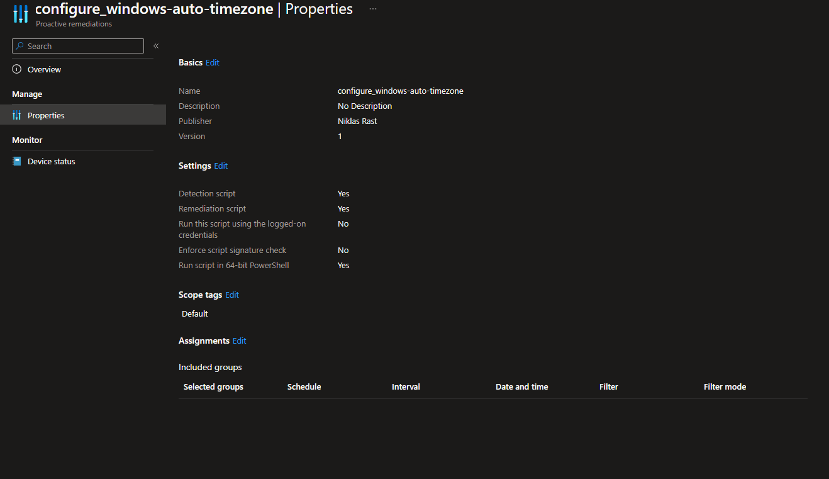Click the Date and time column header
This screenshot has width=829, height=479.
coord(521,386)
